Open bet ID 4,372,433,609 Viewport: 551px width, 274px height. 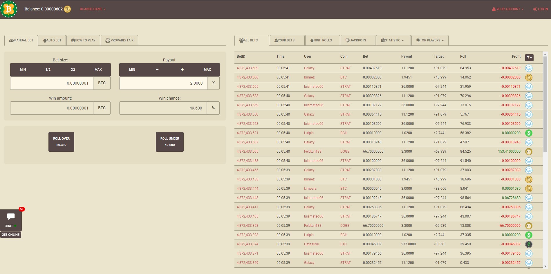point(248,68)
